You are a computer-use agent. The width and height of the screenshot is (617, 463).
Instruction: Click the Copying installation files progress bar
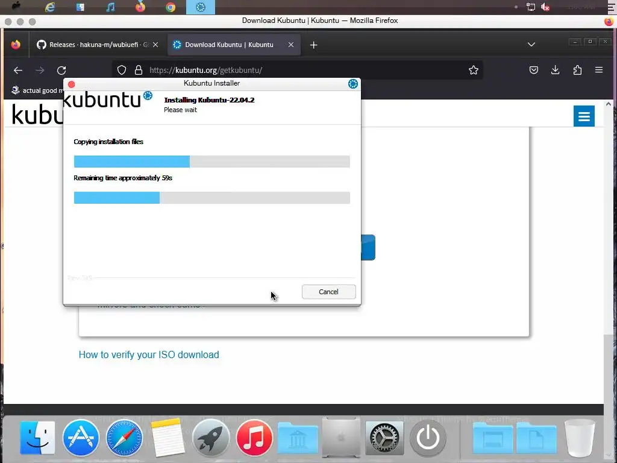[x=211, y=162]
